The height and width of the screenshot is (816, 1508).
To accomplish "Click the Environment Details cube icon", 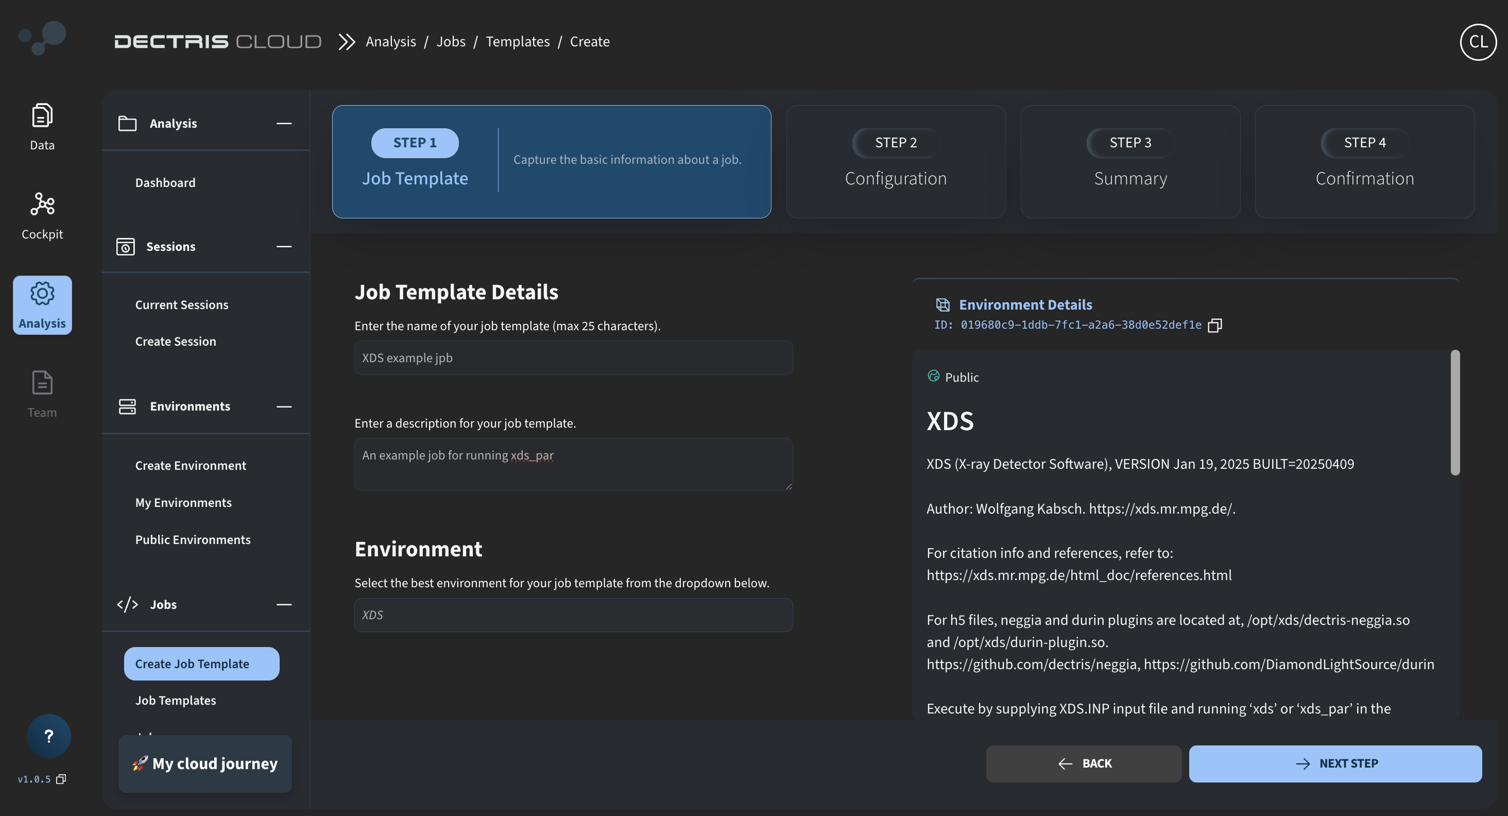I will pos(942,305).
